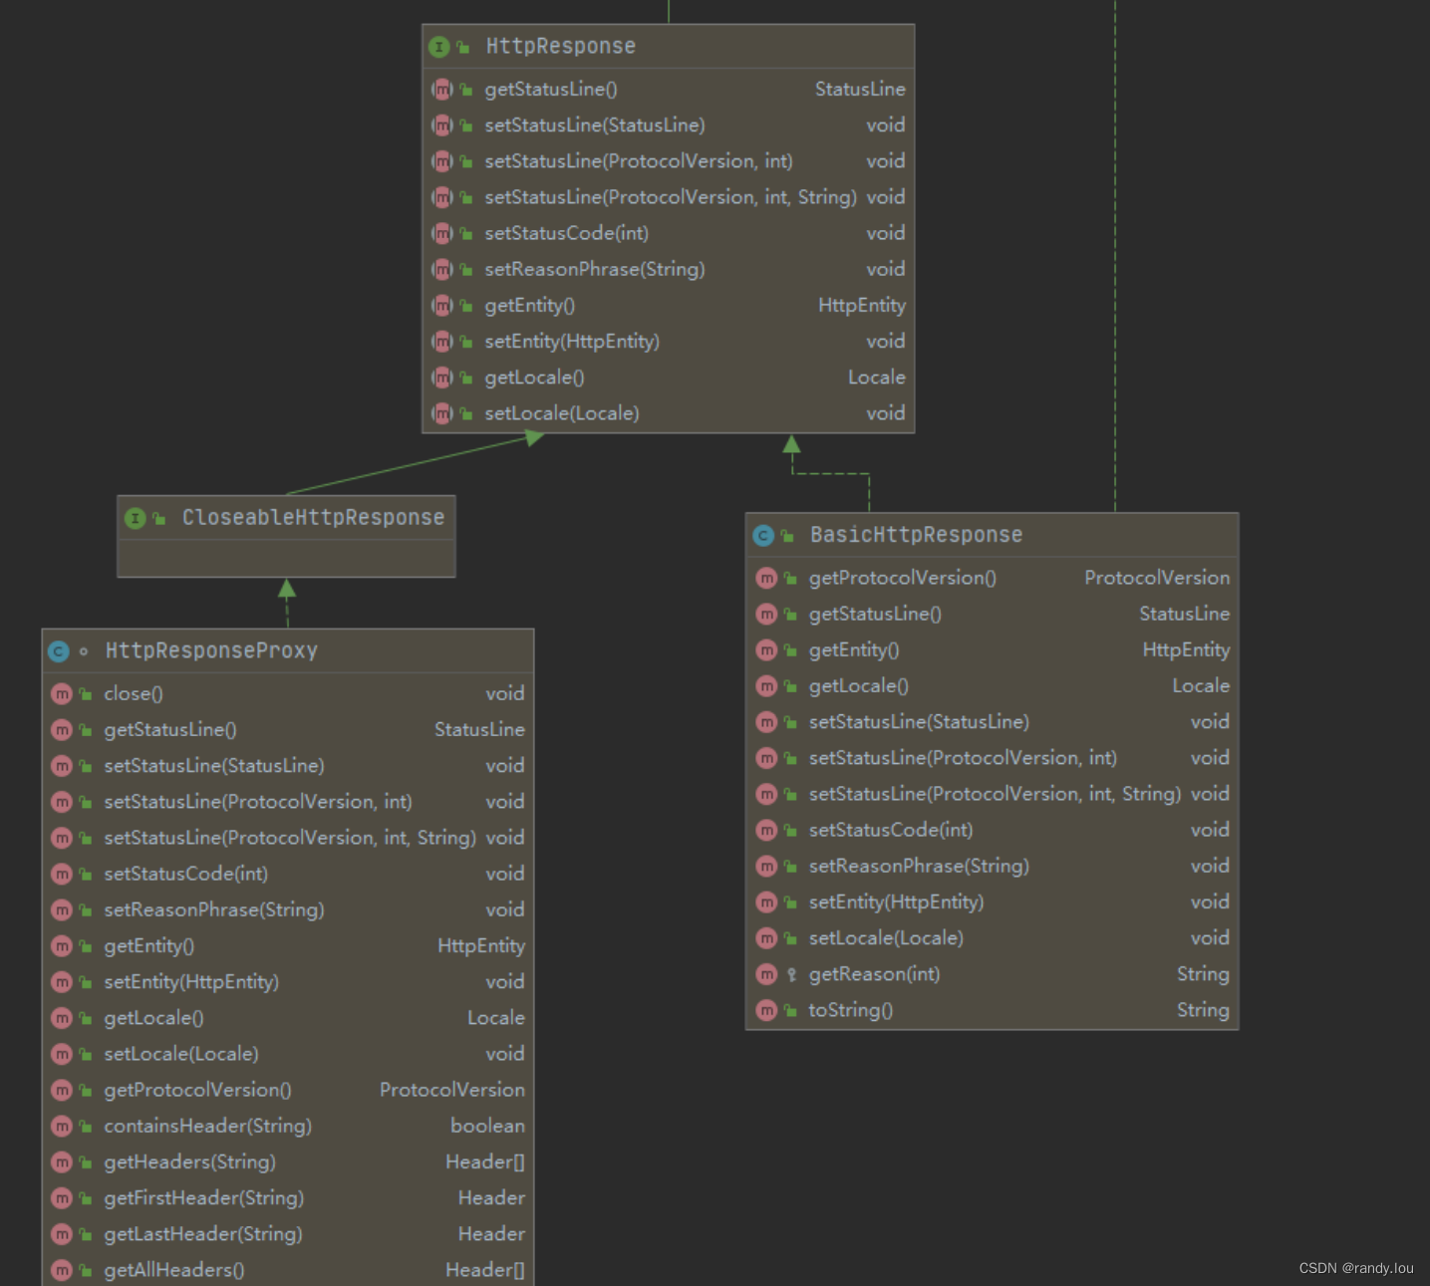The image size is (1430, 1286).
Task: Select setStatusLine(ProtocolVersion, int) in HttpResponse
Action: pyautogui.click(x=639, y=161)
